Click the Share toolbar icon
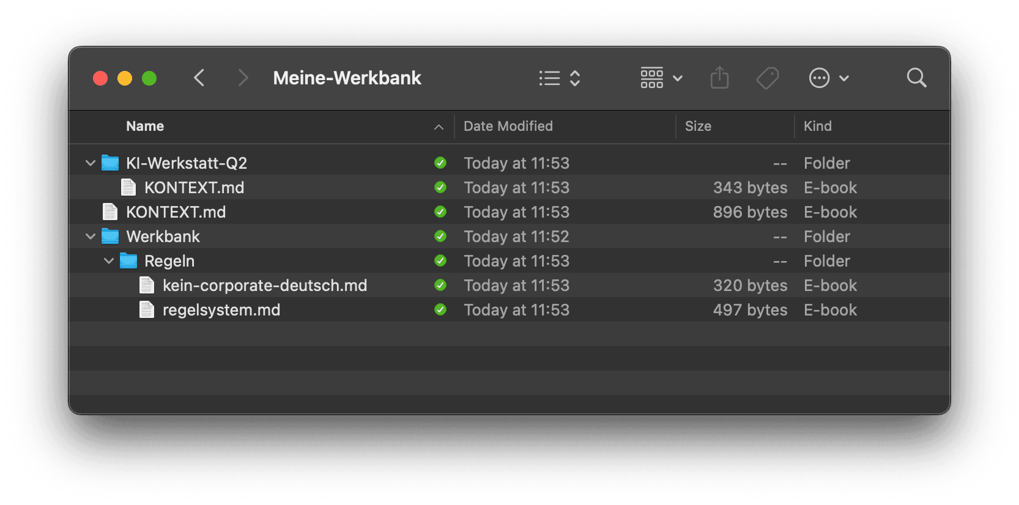 point(719,78)
